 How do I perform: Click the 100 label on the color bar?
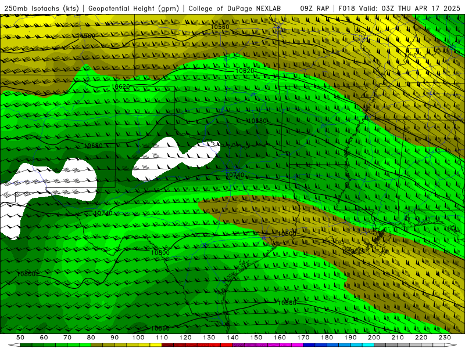[x=138, y=338]
